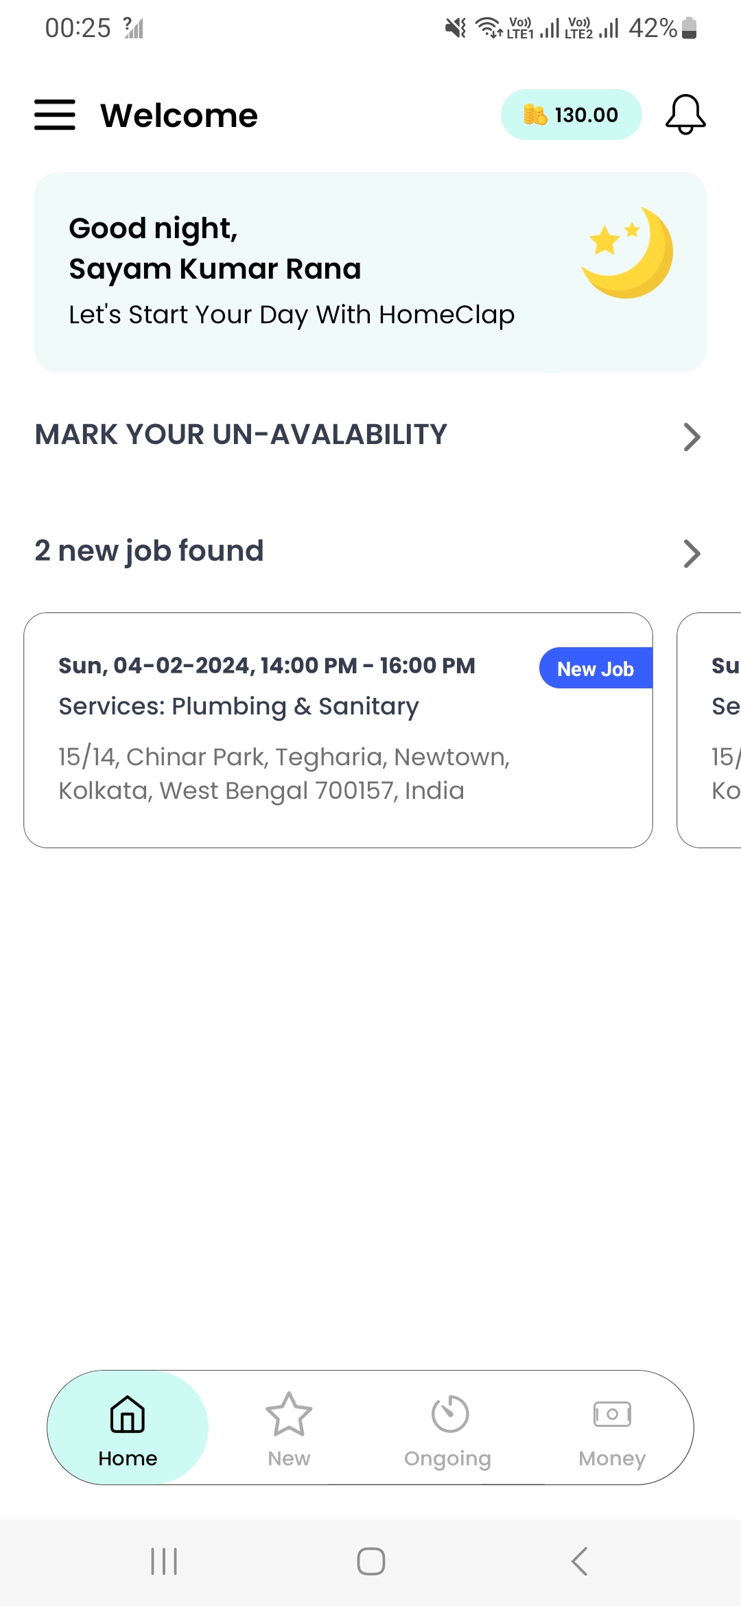The image size is (741, 1606).
Task: Switch to the New jobs tab
Action: (289, 1429)
